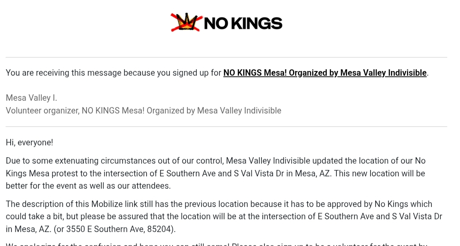
Task: Click the sender name Mesa Valley I.
Action: coord(31,98)
